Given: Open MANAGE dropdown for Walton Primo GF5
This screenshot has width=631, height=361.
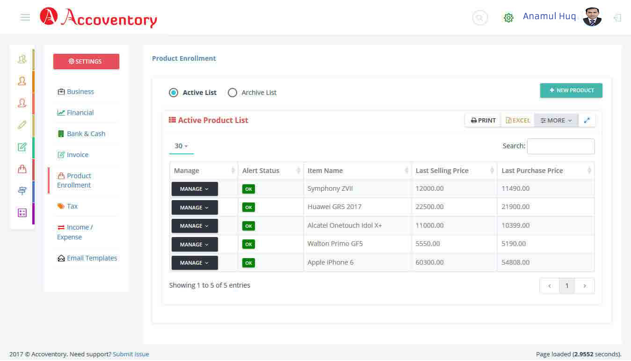Looking at the screenshot, I should point(195,245).
